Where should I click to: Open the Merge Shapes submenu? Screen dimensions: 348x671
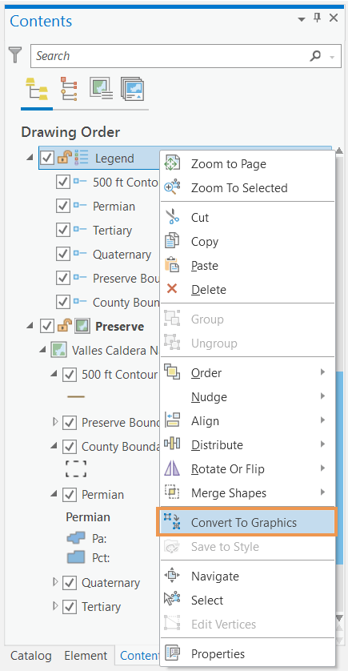coord(247,492)
